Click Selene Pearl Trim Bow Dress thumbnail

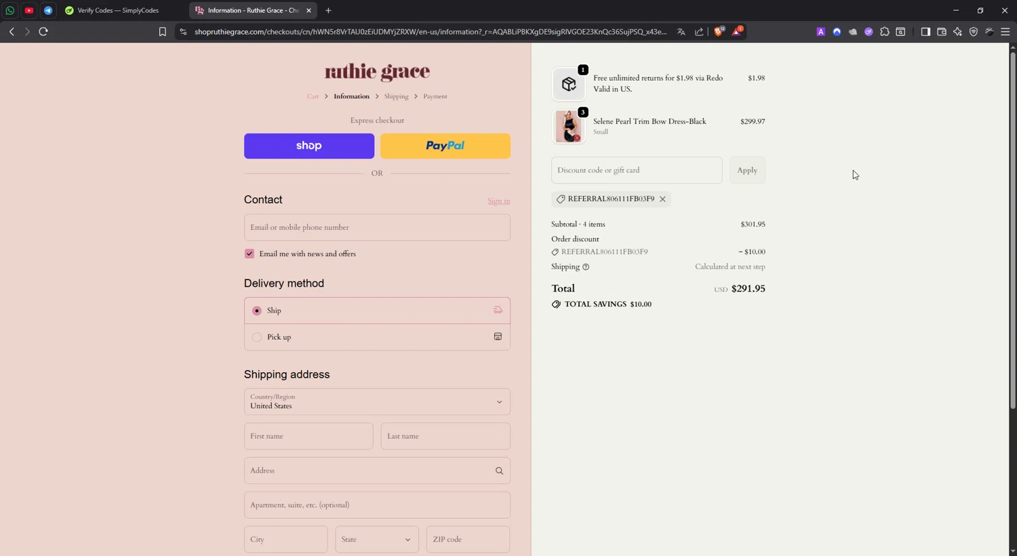pos(569,127)
